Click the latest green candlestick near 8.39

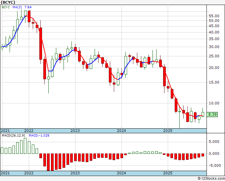coord(203,114)
